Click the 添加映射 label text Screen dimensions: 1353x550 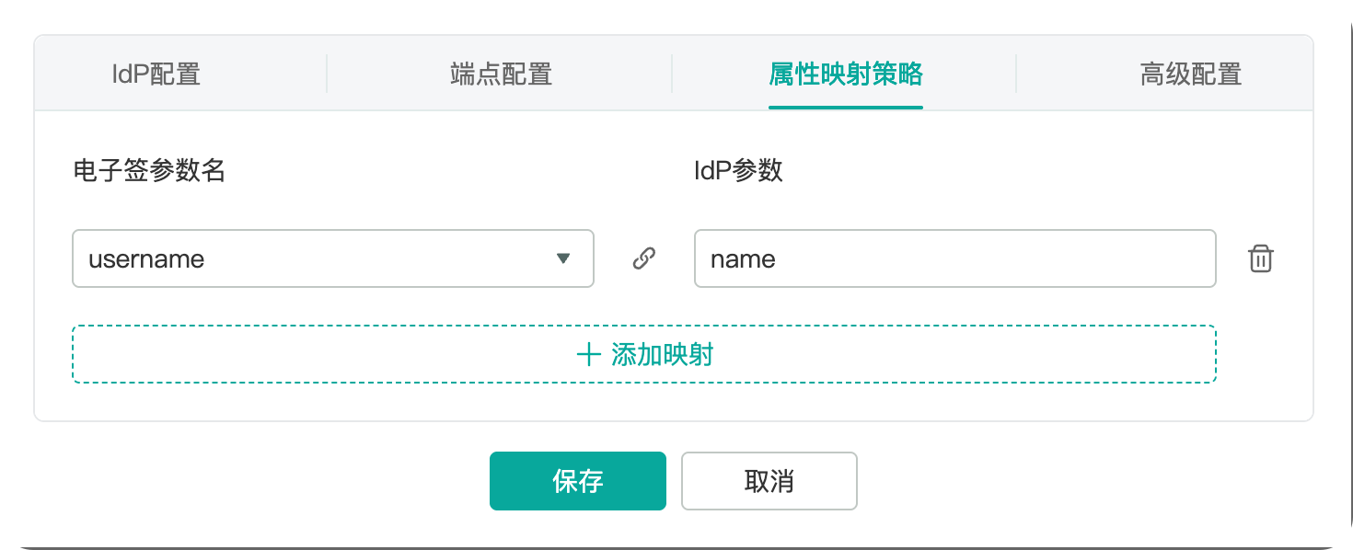(x=663, y=355)
